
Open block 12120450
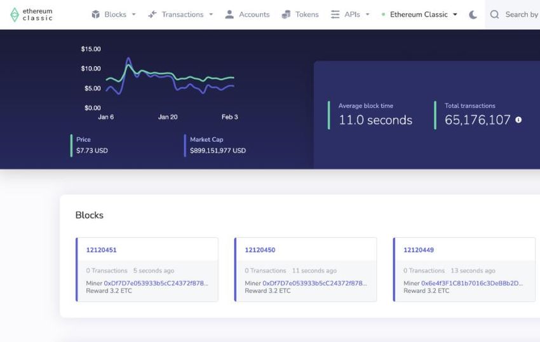coord(260,250)
